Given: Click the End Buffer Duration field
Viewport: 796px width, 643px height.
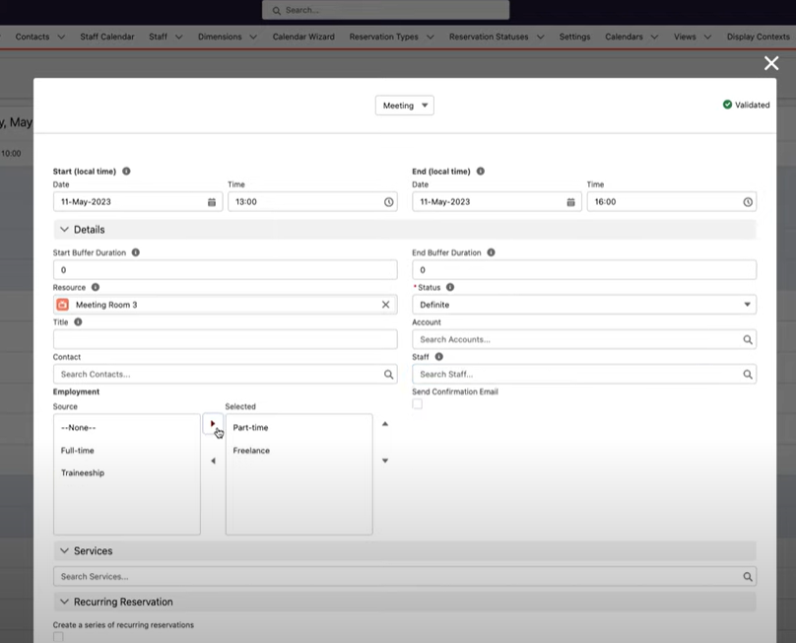Looking at the screenshot, I should [x=584, y=270].
